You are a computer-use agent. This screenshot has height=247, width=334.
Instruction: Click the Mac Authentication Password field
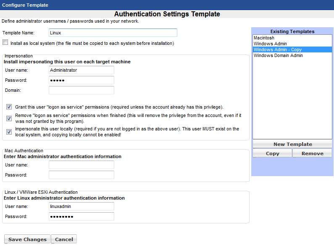point(81,175)
